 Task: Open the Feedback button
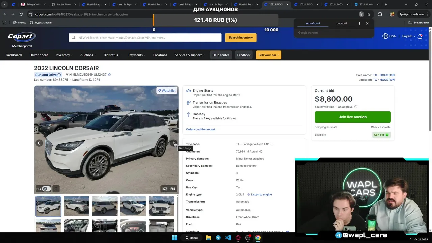coord(244,55)
